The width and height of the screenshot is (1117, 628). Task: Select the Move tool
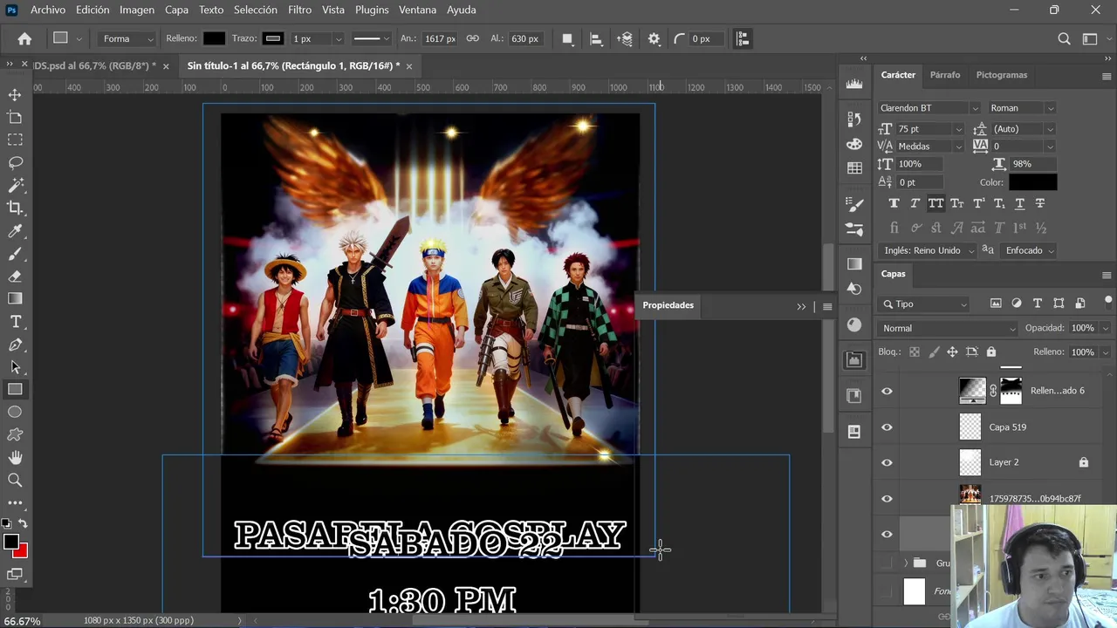(15, 94)
